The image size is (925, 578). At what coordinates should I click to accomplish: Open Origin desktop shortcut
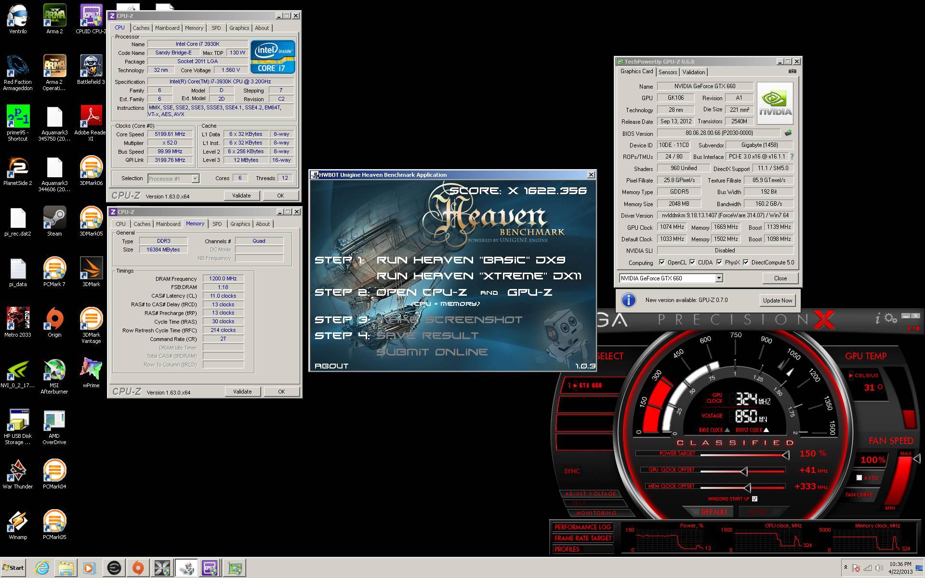[54, 323]
